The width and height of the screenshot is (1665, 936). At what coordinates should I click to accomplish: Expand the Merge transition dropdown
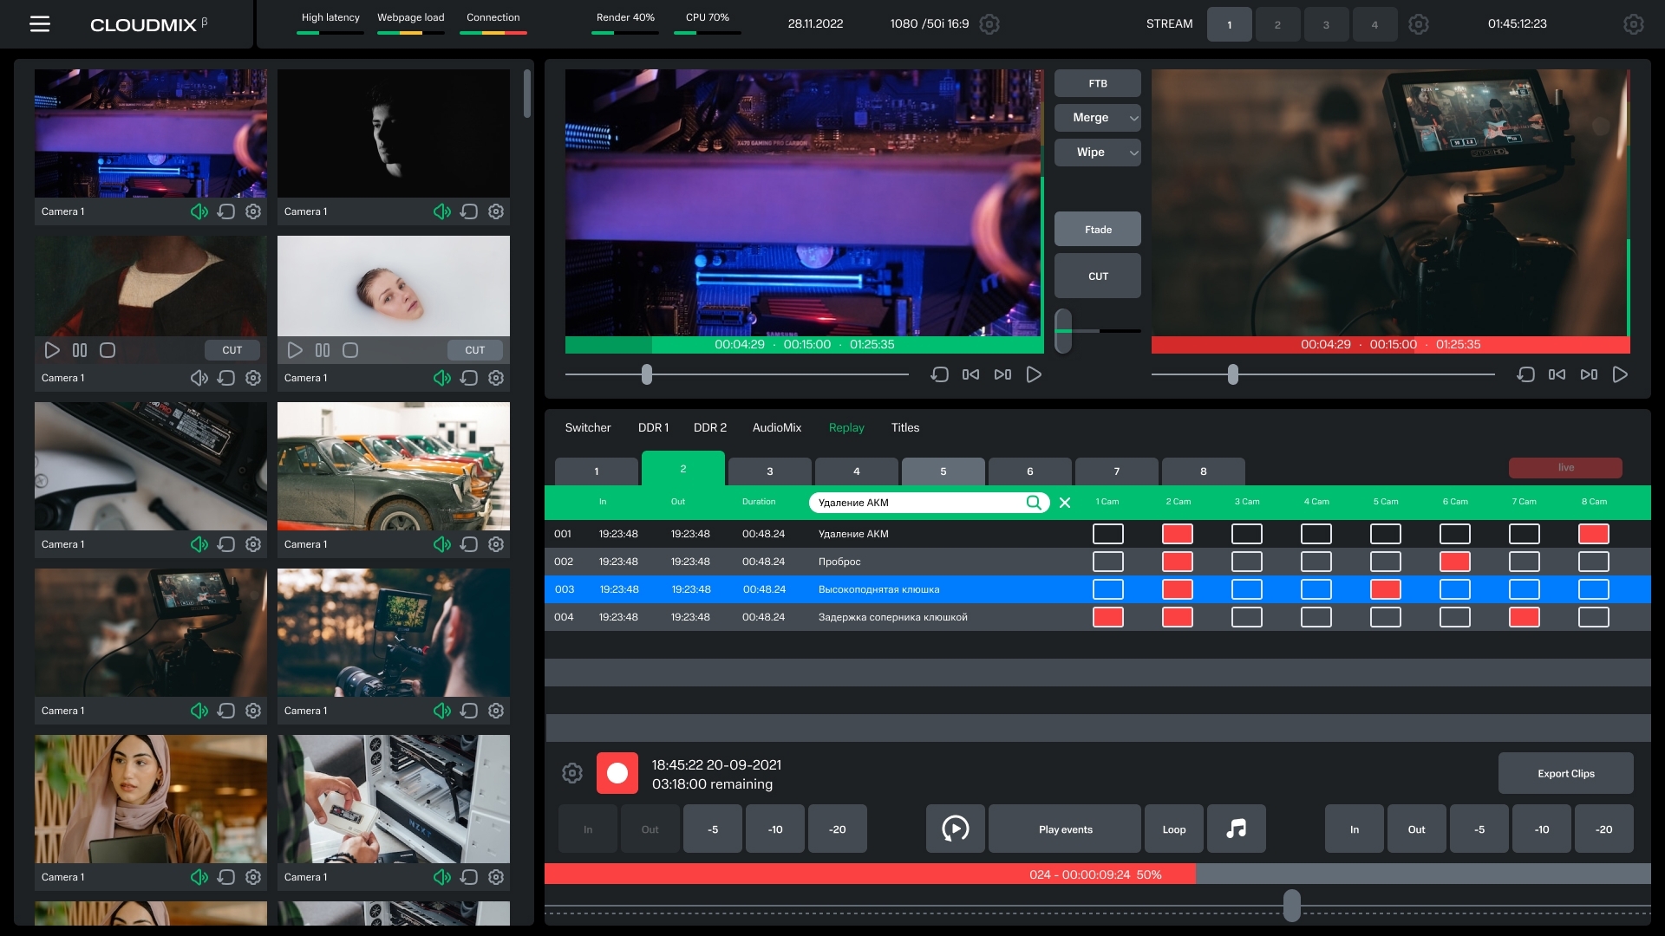tap(1133, 118)
